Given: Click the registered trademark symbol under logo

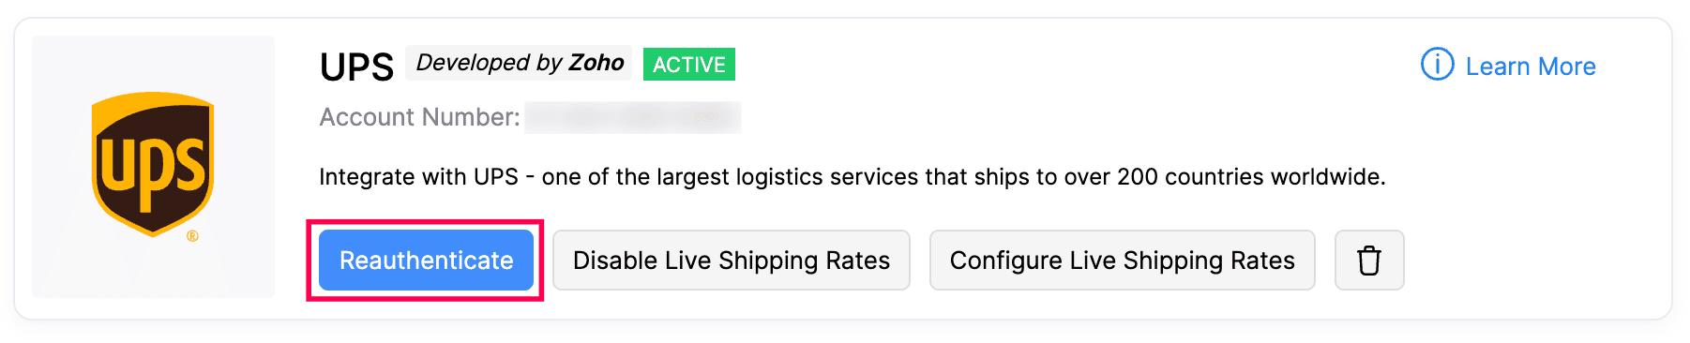Looking at the screenshot, I should 192,236.
